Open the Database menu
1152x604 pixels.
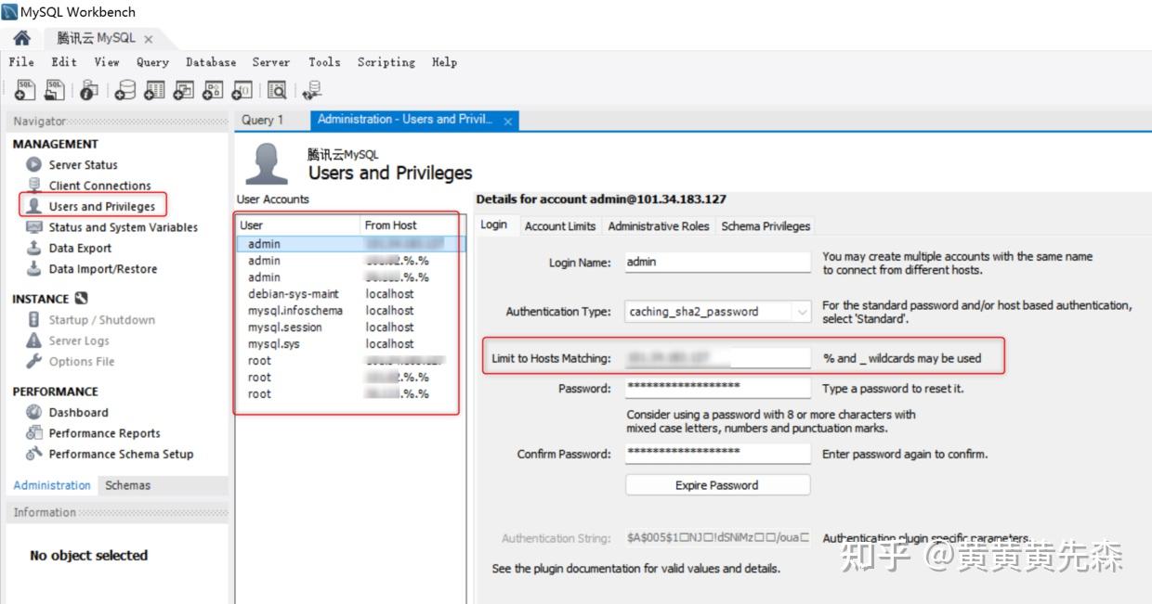[x=211, y=62]
